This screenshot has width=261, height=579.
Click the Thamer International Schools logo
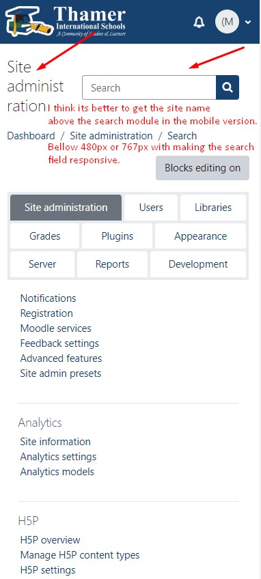66,21
